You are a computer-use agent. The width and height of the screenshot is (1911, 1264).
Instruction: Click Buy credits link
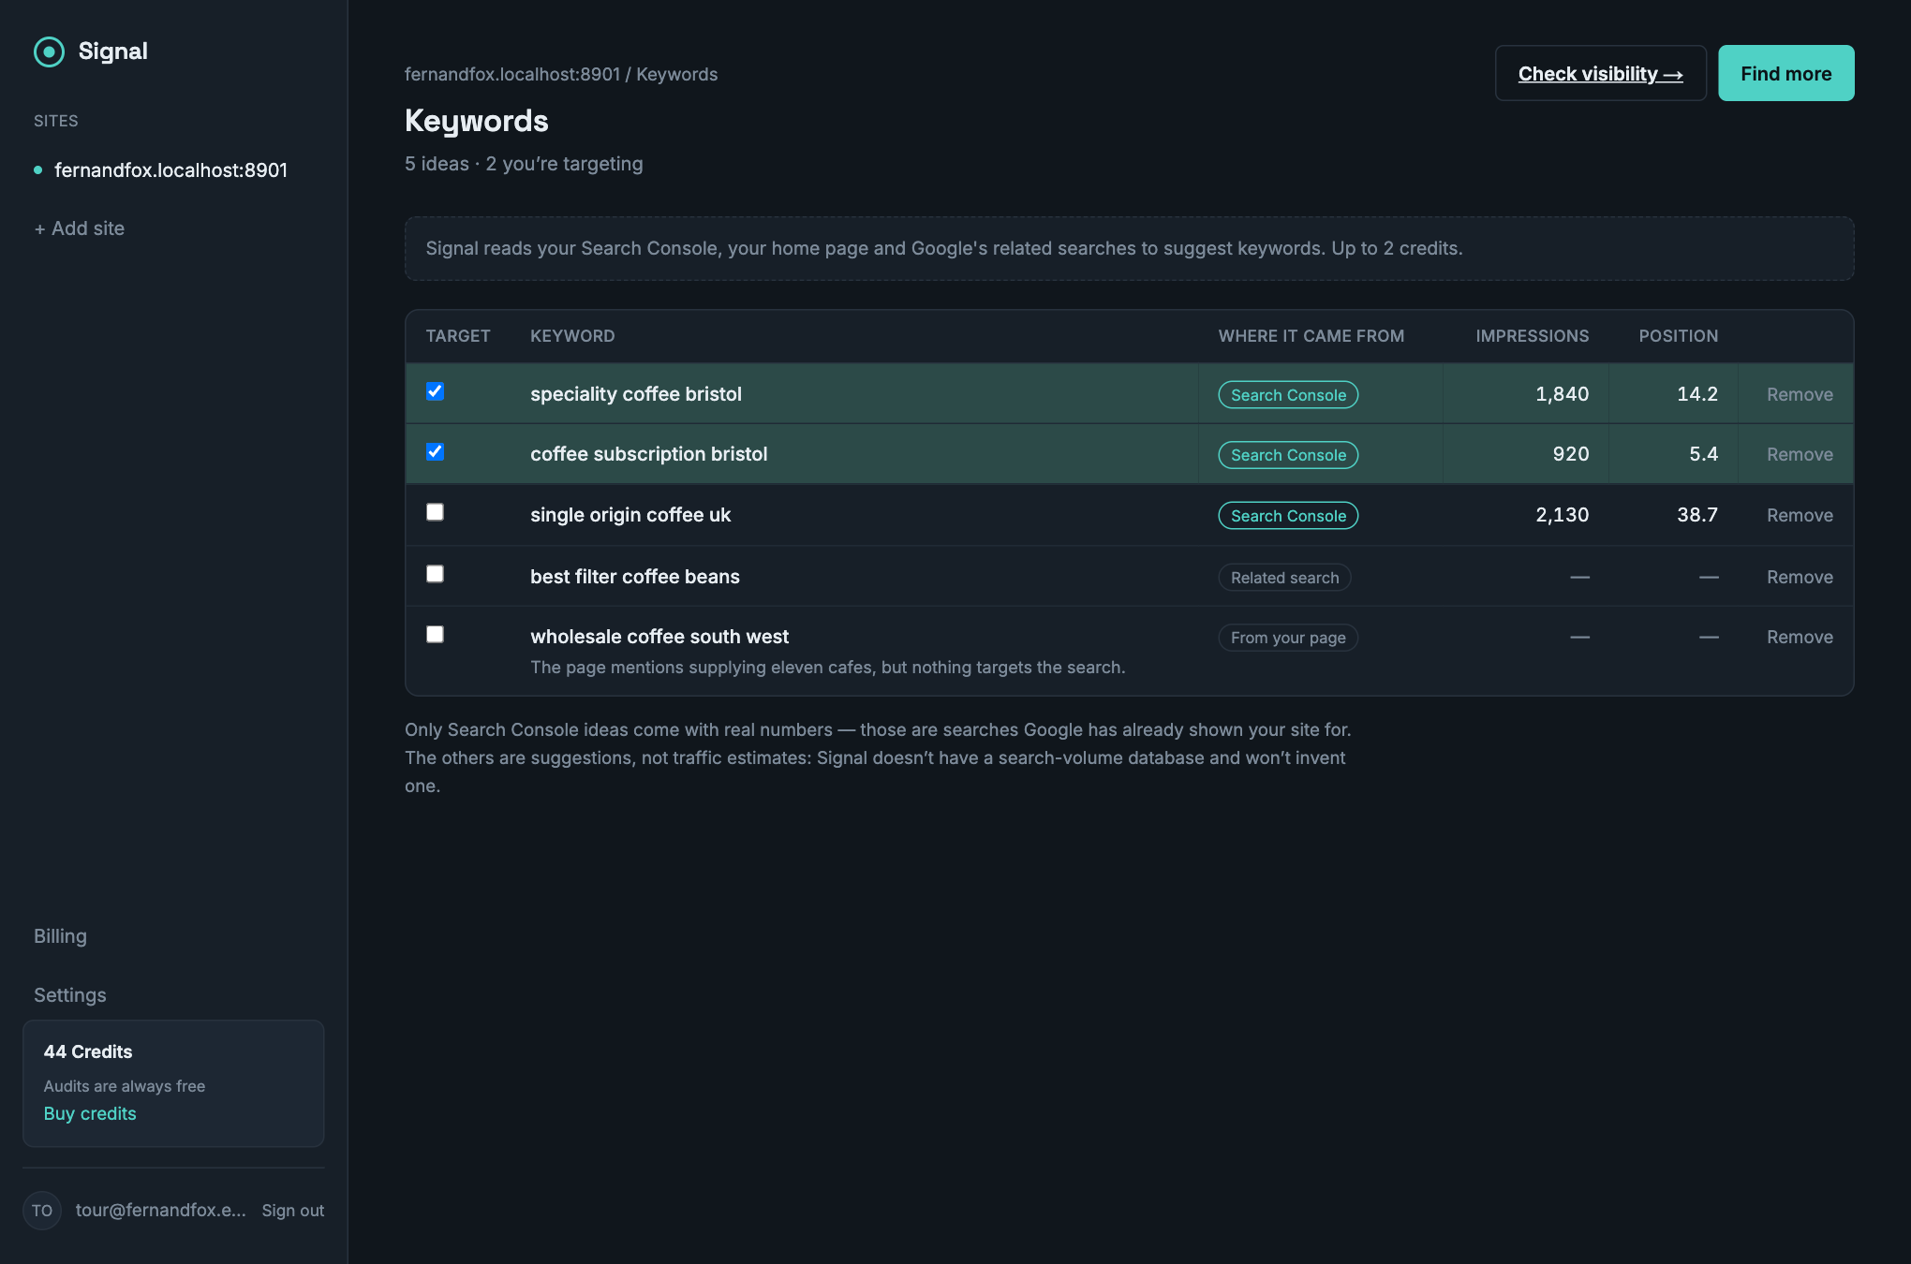click(90, 1113)
